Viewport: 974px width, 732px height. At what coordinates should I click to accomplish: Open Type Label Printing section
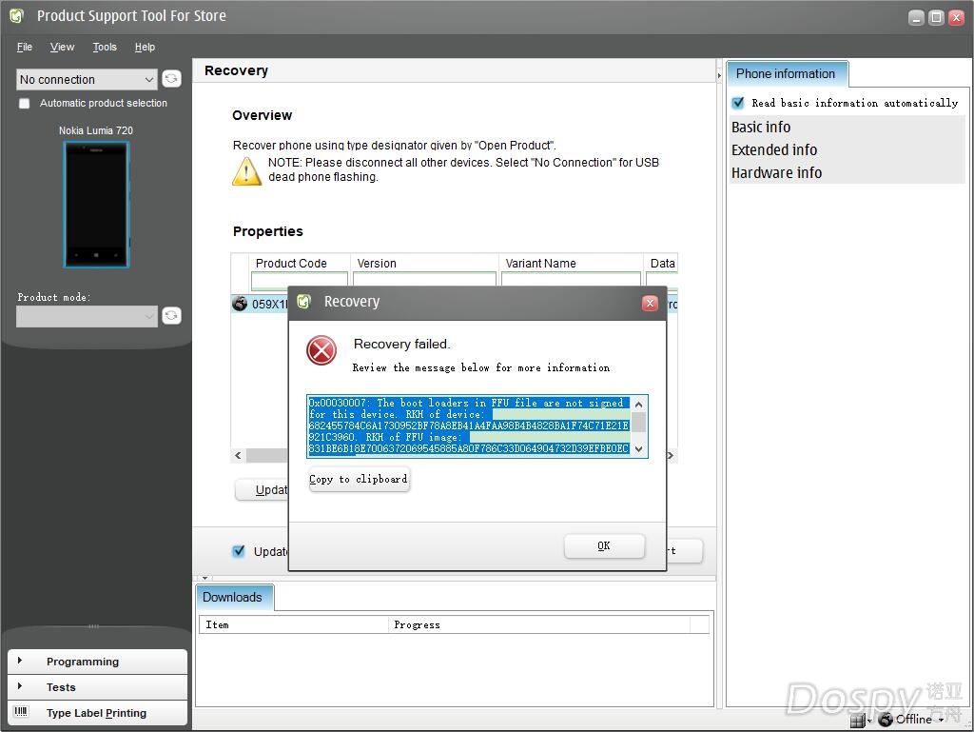click(x=98, y=713)
